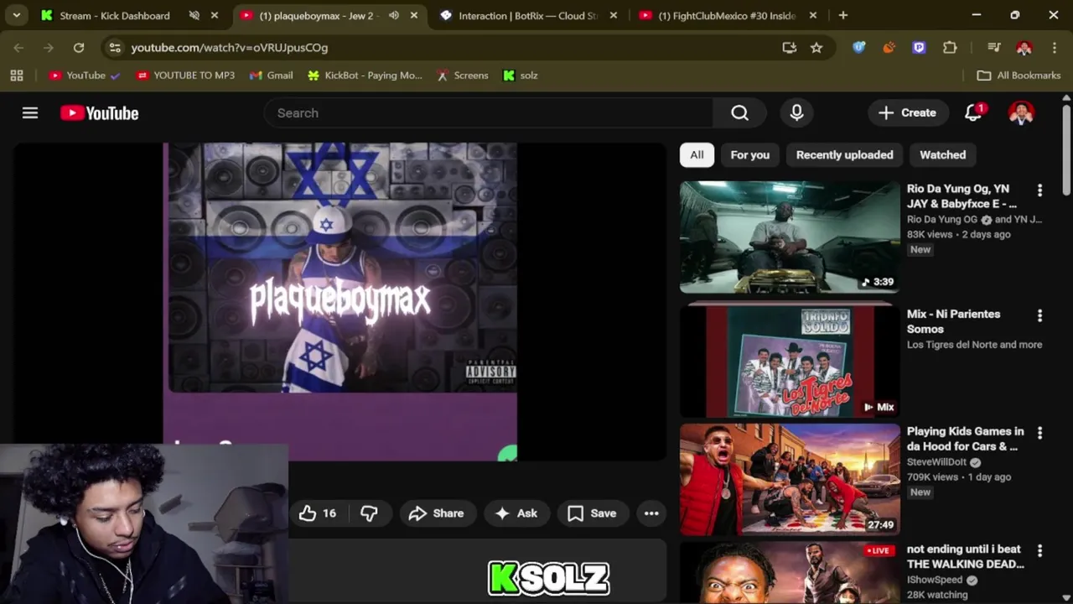
Task: Open Rio Da Yung Og video thumbnail
Action: coord(790,237)
